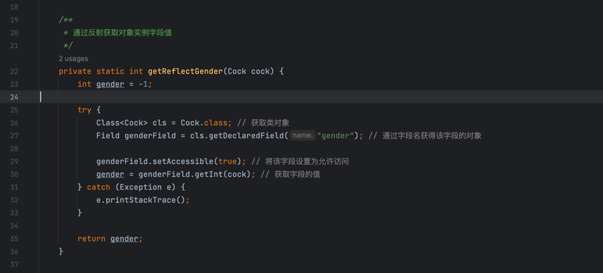
Task: Click the "name:" parameter inlay hint
Action: click(302, 135)
